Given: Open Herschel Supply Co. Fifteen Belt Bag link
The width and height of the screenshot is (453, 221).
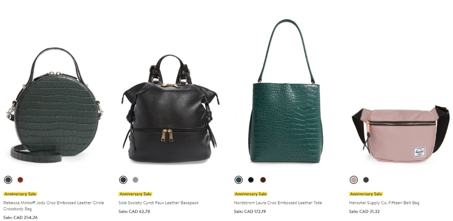Looking at the screenshot, I should (x=384, y=203).
